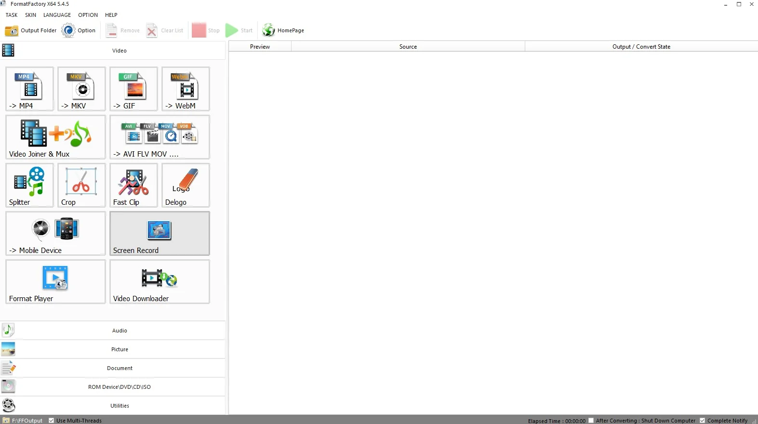This screenshot has height=424, width=758.
Task: Click the Output / Convert State column header
Action: coord(641,47)
